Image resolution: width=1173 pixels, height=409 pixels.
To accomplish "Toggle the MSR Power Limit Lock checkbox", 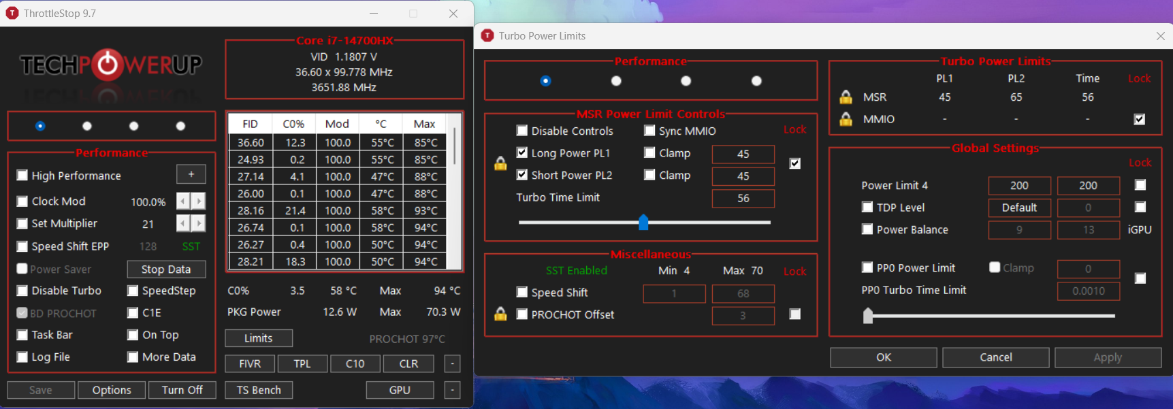I will pyautogui.click(x=794, y=163).
